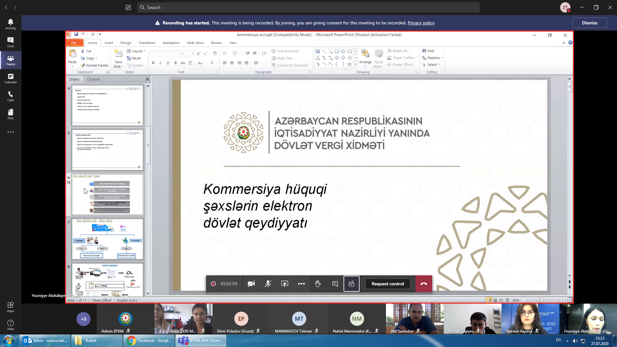The width and height of the screenshot is (617, 347).
Task: Toggle Italic formatting
Action: (160, 63)
